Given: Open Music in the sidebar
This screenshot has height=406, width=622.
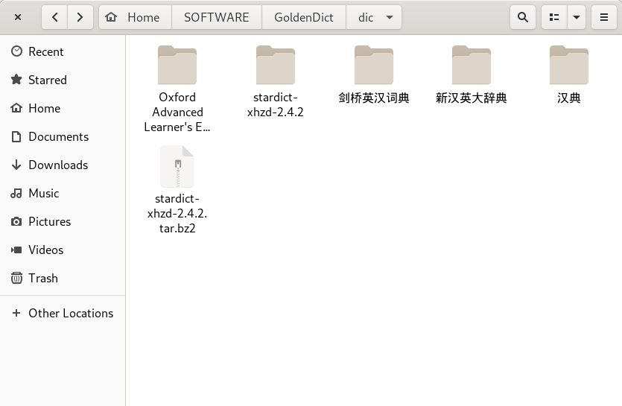Looking at the screenshot, I should pos(63,193).
